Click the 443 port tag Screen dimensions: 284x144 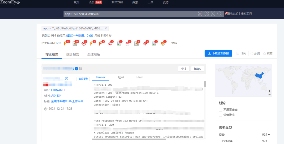[184, 69]
